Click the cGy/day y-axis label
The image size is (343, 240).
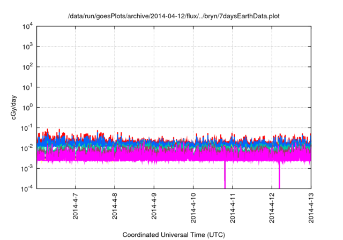13,107
